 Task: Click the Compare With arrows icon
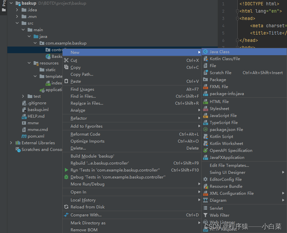coord(66,215)
